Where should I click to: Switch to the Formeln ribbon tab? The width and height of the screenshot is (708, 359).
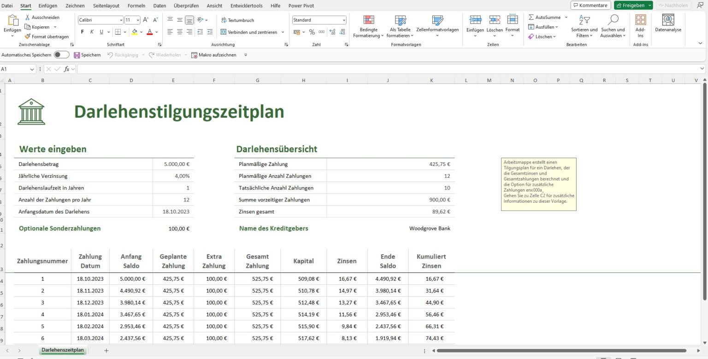[x=136, y=6]
